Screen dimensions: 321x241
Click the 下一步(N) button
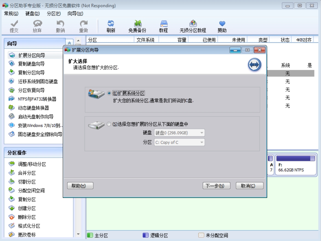click(216, 186)
